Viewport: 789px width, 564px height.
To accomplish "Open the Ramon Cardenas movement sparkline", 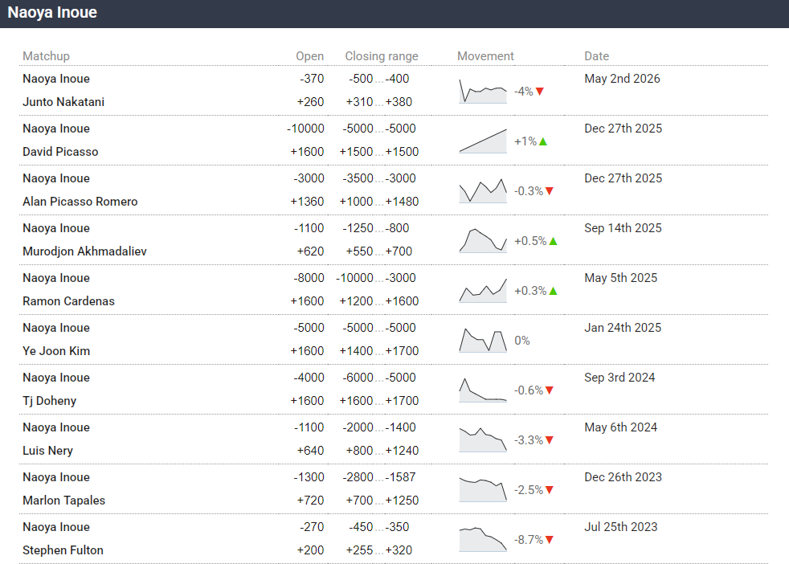I will click(483, 290).
